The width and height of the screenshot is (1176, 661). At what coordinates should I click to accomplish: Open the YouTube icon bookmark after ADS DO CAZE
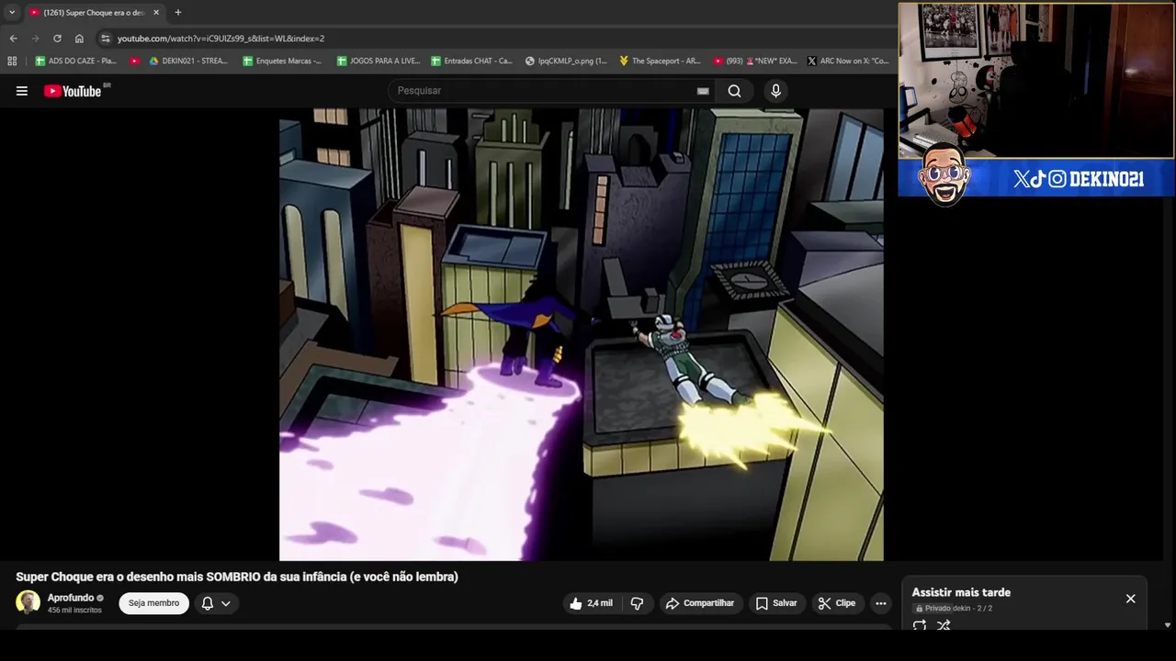pyautogui.click(x=134, y=61)
